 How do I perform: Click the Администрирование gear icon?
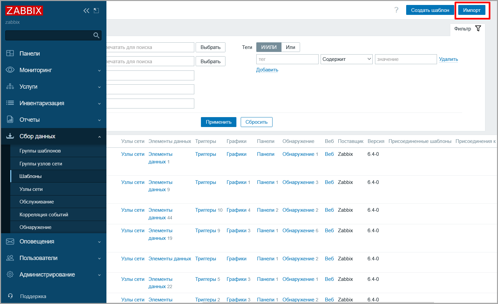point(10,275)
